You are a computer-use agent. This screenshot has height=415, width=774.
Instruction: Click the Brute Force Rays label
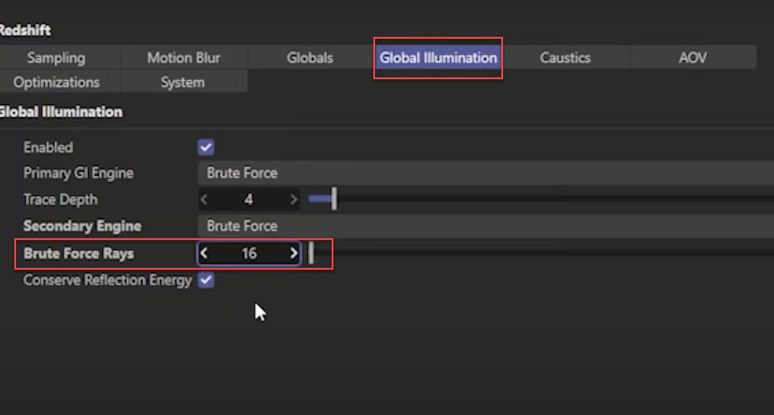click(79, 254)
